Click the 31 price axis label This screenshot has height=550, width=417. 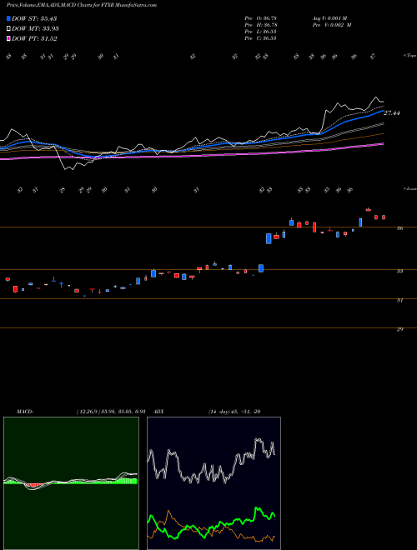(399, 300)
